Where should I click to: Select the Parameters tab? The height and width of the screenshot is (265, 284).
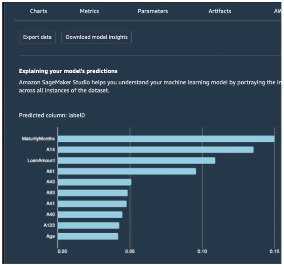tap(153, 11)
